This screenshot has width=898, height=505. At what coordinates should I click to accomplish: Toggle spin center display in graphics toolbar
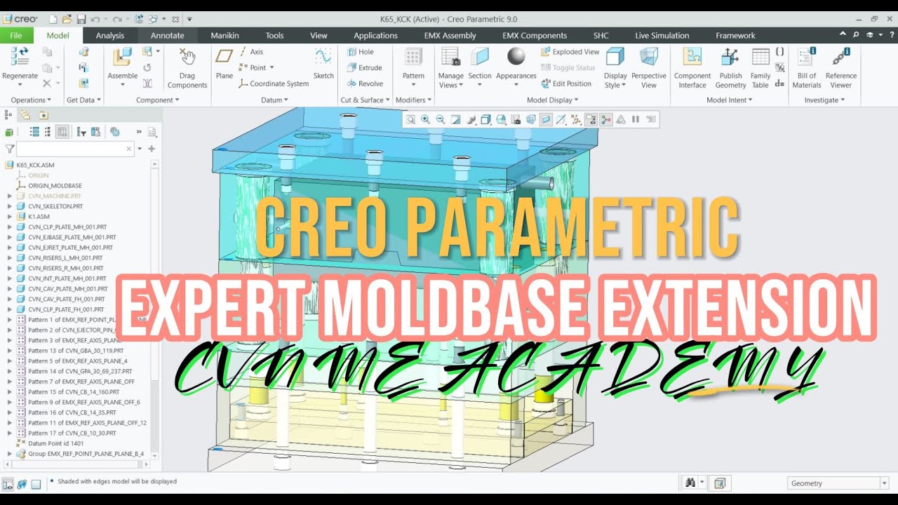click(605, 119)
